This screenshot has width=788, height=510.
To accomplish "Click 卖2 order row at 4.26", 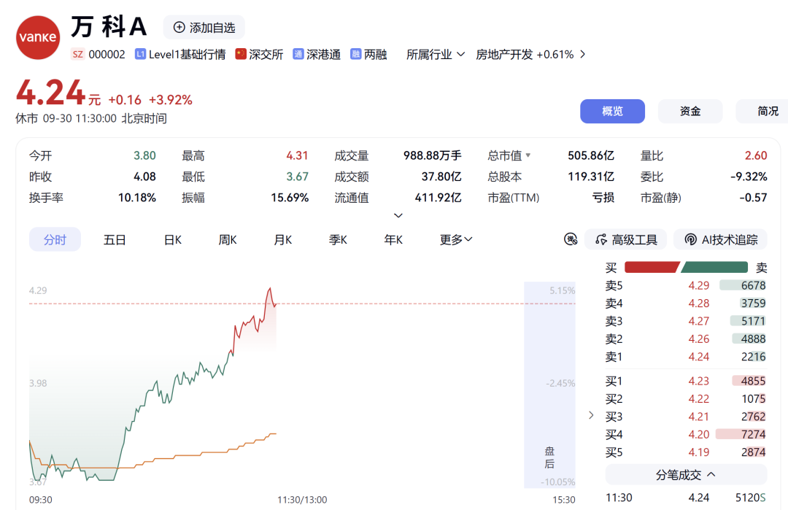I will [685, 339].
